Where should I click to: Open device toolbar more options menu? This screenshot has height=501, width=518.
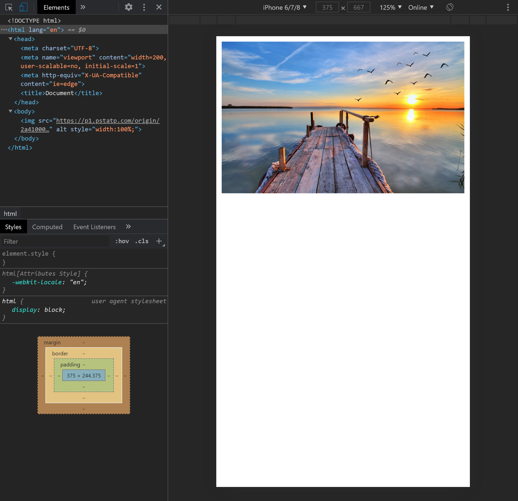pos(508,7)
